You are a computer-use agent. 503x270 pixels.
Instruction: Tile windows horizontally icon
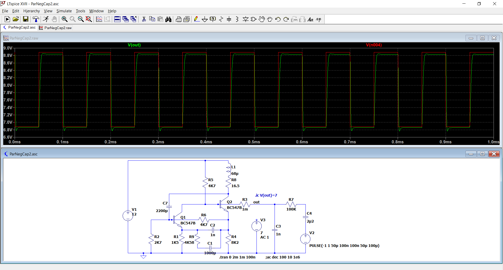(117, 19)
